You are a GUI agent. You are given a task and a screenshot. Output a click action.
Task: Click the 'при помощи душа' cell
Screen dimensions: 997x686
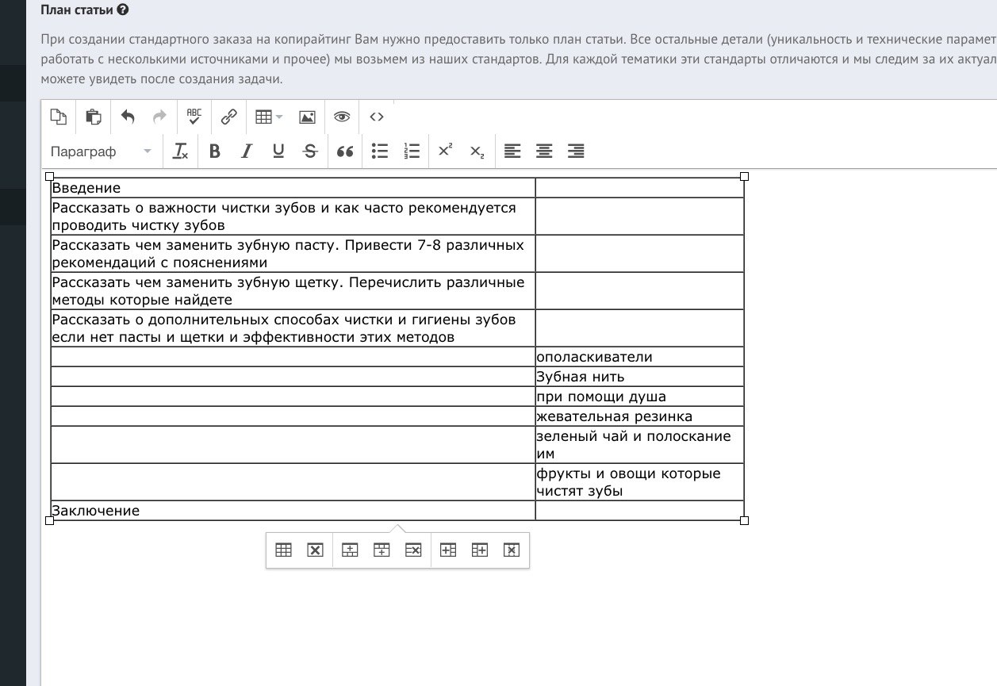tap(639, 397)
